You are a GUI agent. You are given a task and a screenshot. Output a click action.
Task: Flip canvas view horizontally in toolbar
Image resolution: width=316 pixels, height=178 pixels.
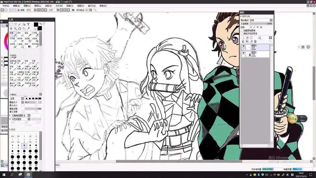(x=73, y=10)
